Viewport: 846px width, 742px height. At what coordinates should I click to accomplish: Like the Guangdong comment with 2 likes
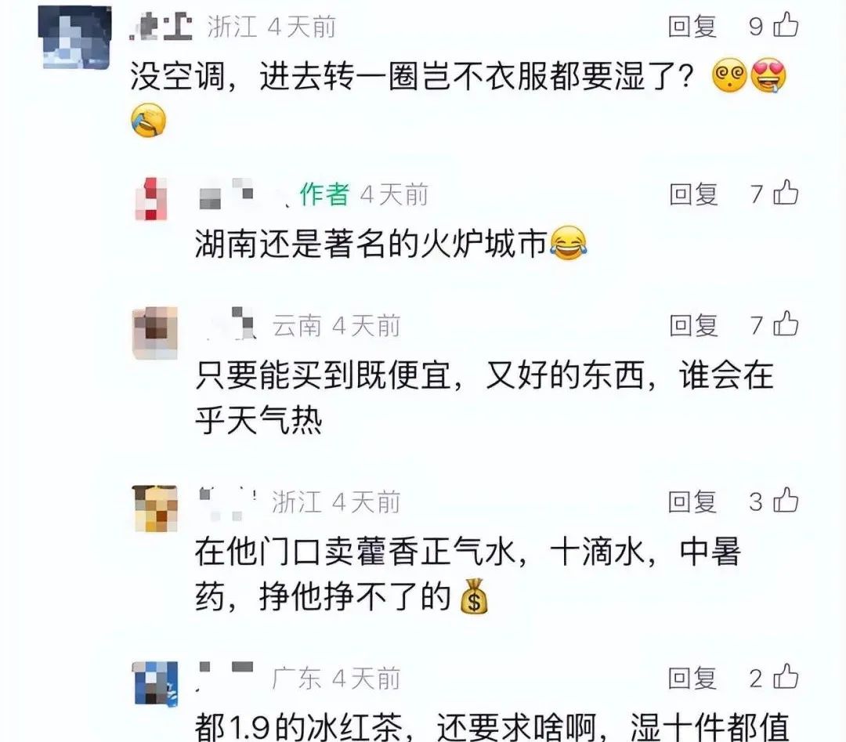pos(786,677)
